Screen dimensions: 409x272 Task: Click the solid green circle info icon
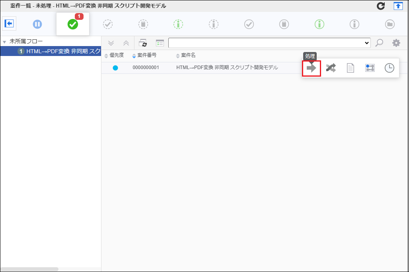point(319,24)
